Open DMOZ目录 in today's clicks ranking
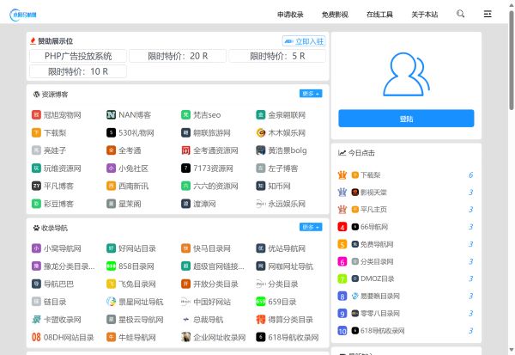515x355 pixels. [x=377, y=278]
